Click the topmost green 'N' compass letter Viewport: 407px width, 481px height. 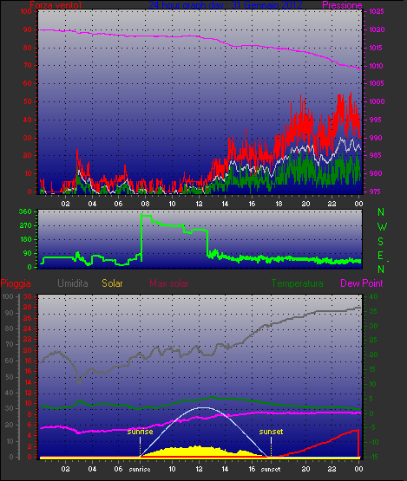[381, 212]
